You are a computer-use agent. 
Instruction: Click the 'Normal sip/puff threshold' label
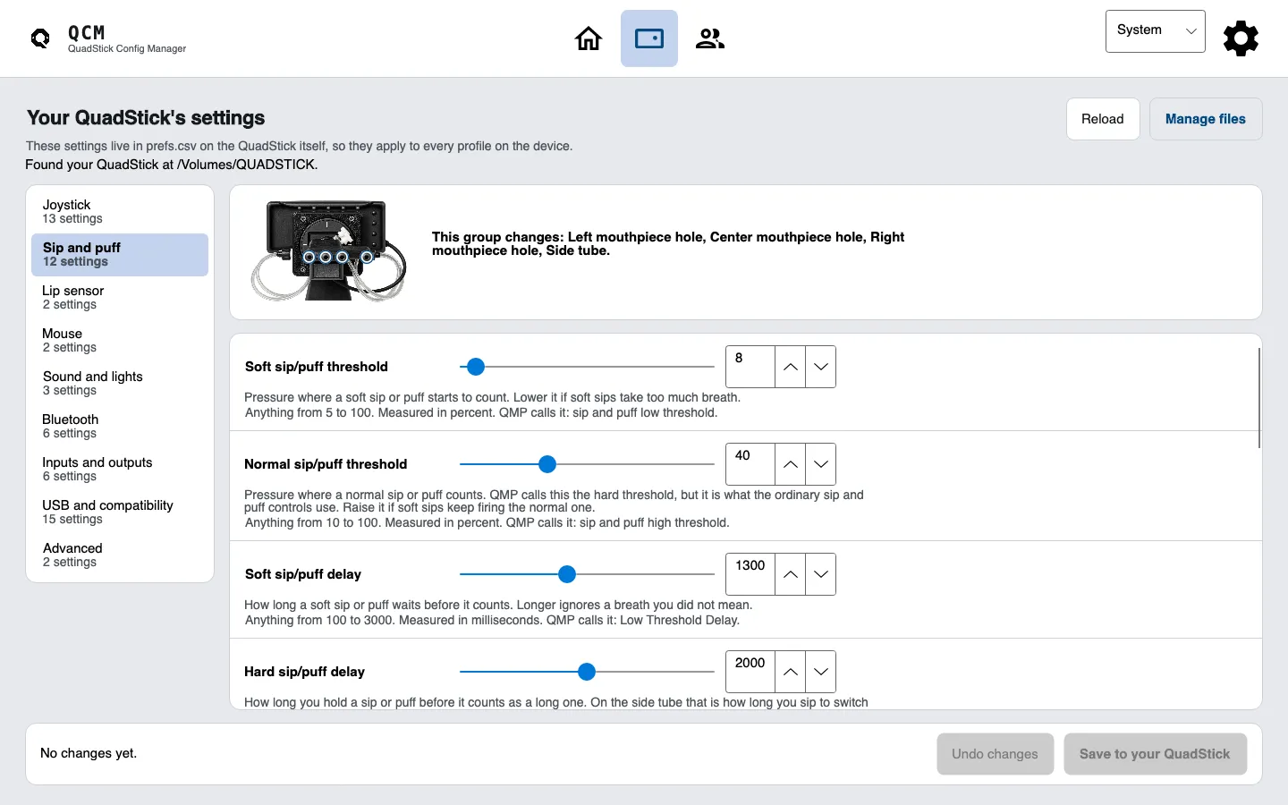coord(326,464)
